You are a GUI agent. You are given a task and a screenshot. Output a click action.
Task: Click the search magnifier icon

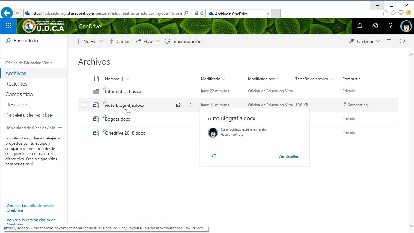(x=9, y=41)
